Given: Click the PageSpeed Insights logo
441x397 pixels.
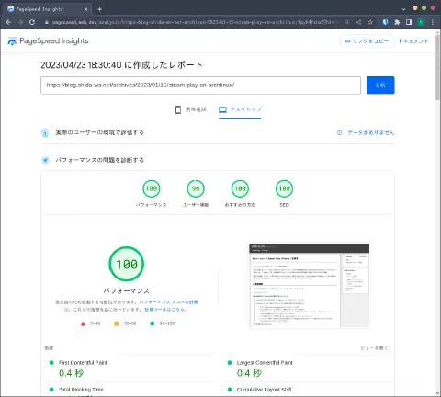Looking at the screenshot, I should point(48,41).
